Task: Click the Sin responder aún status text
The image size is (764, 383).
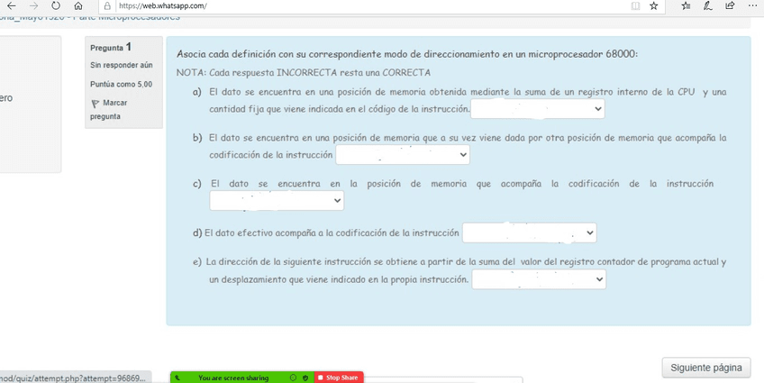Action: (x=122, y=65)
